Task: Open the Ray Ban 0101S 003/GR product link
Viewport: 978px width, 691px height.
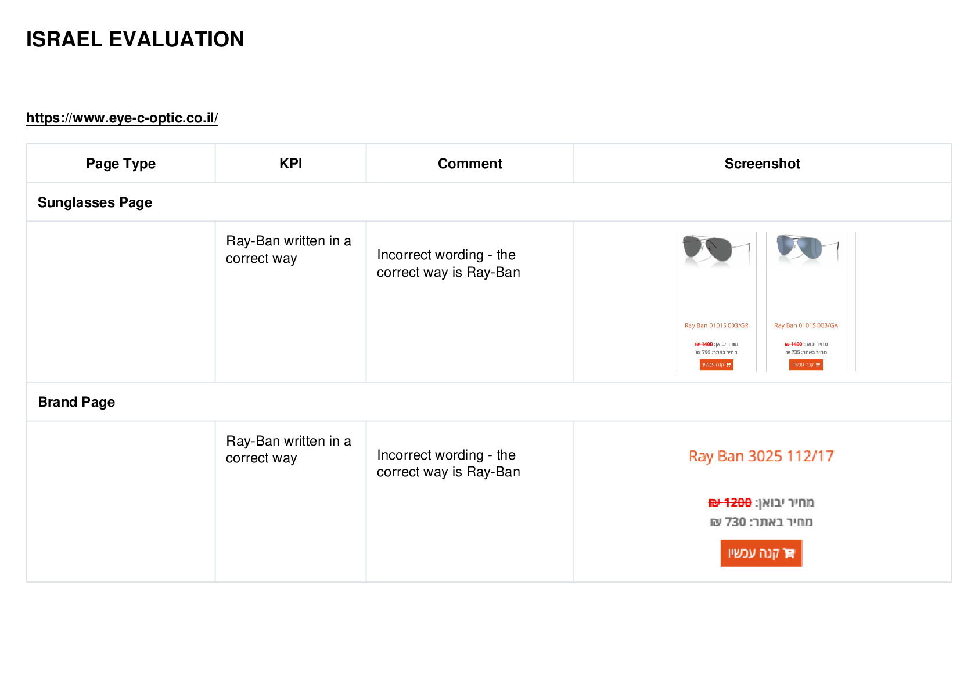Action: coord(716,325)
